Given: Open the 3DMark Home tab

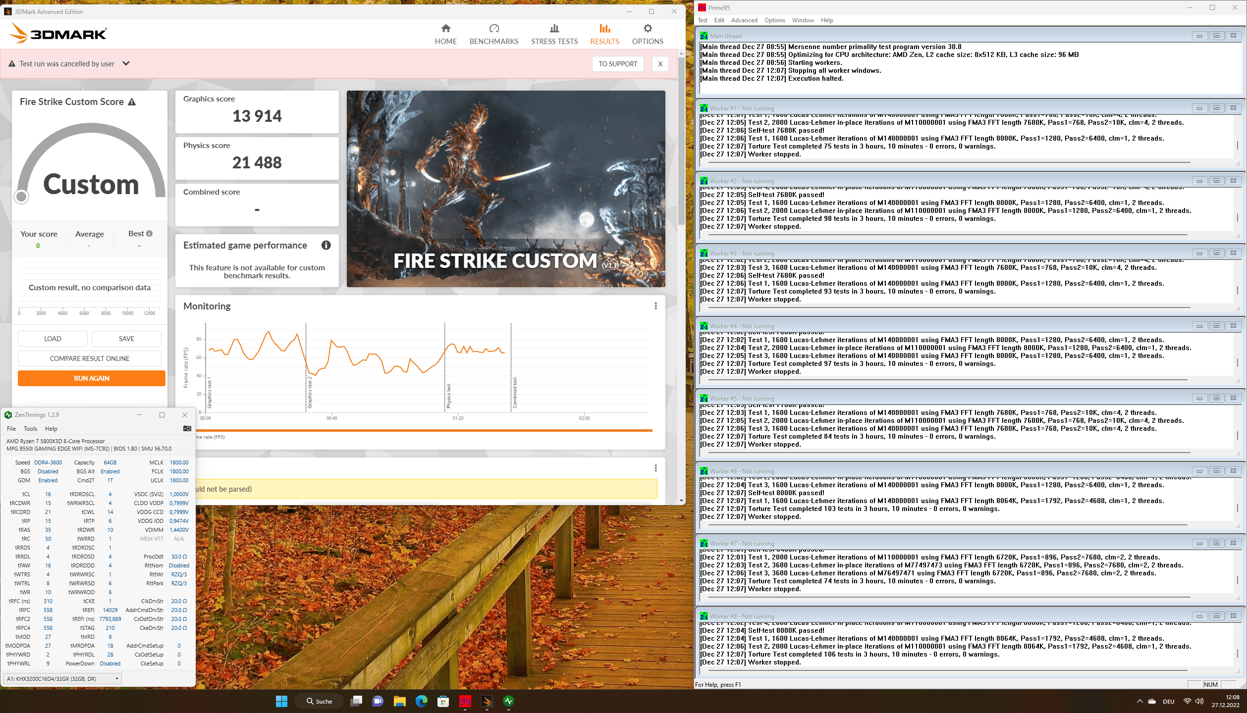Looking at the screenshot, I should click(445, 35).
